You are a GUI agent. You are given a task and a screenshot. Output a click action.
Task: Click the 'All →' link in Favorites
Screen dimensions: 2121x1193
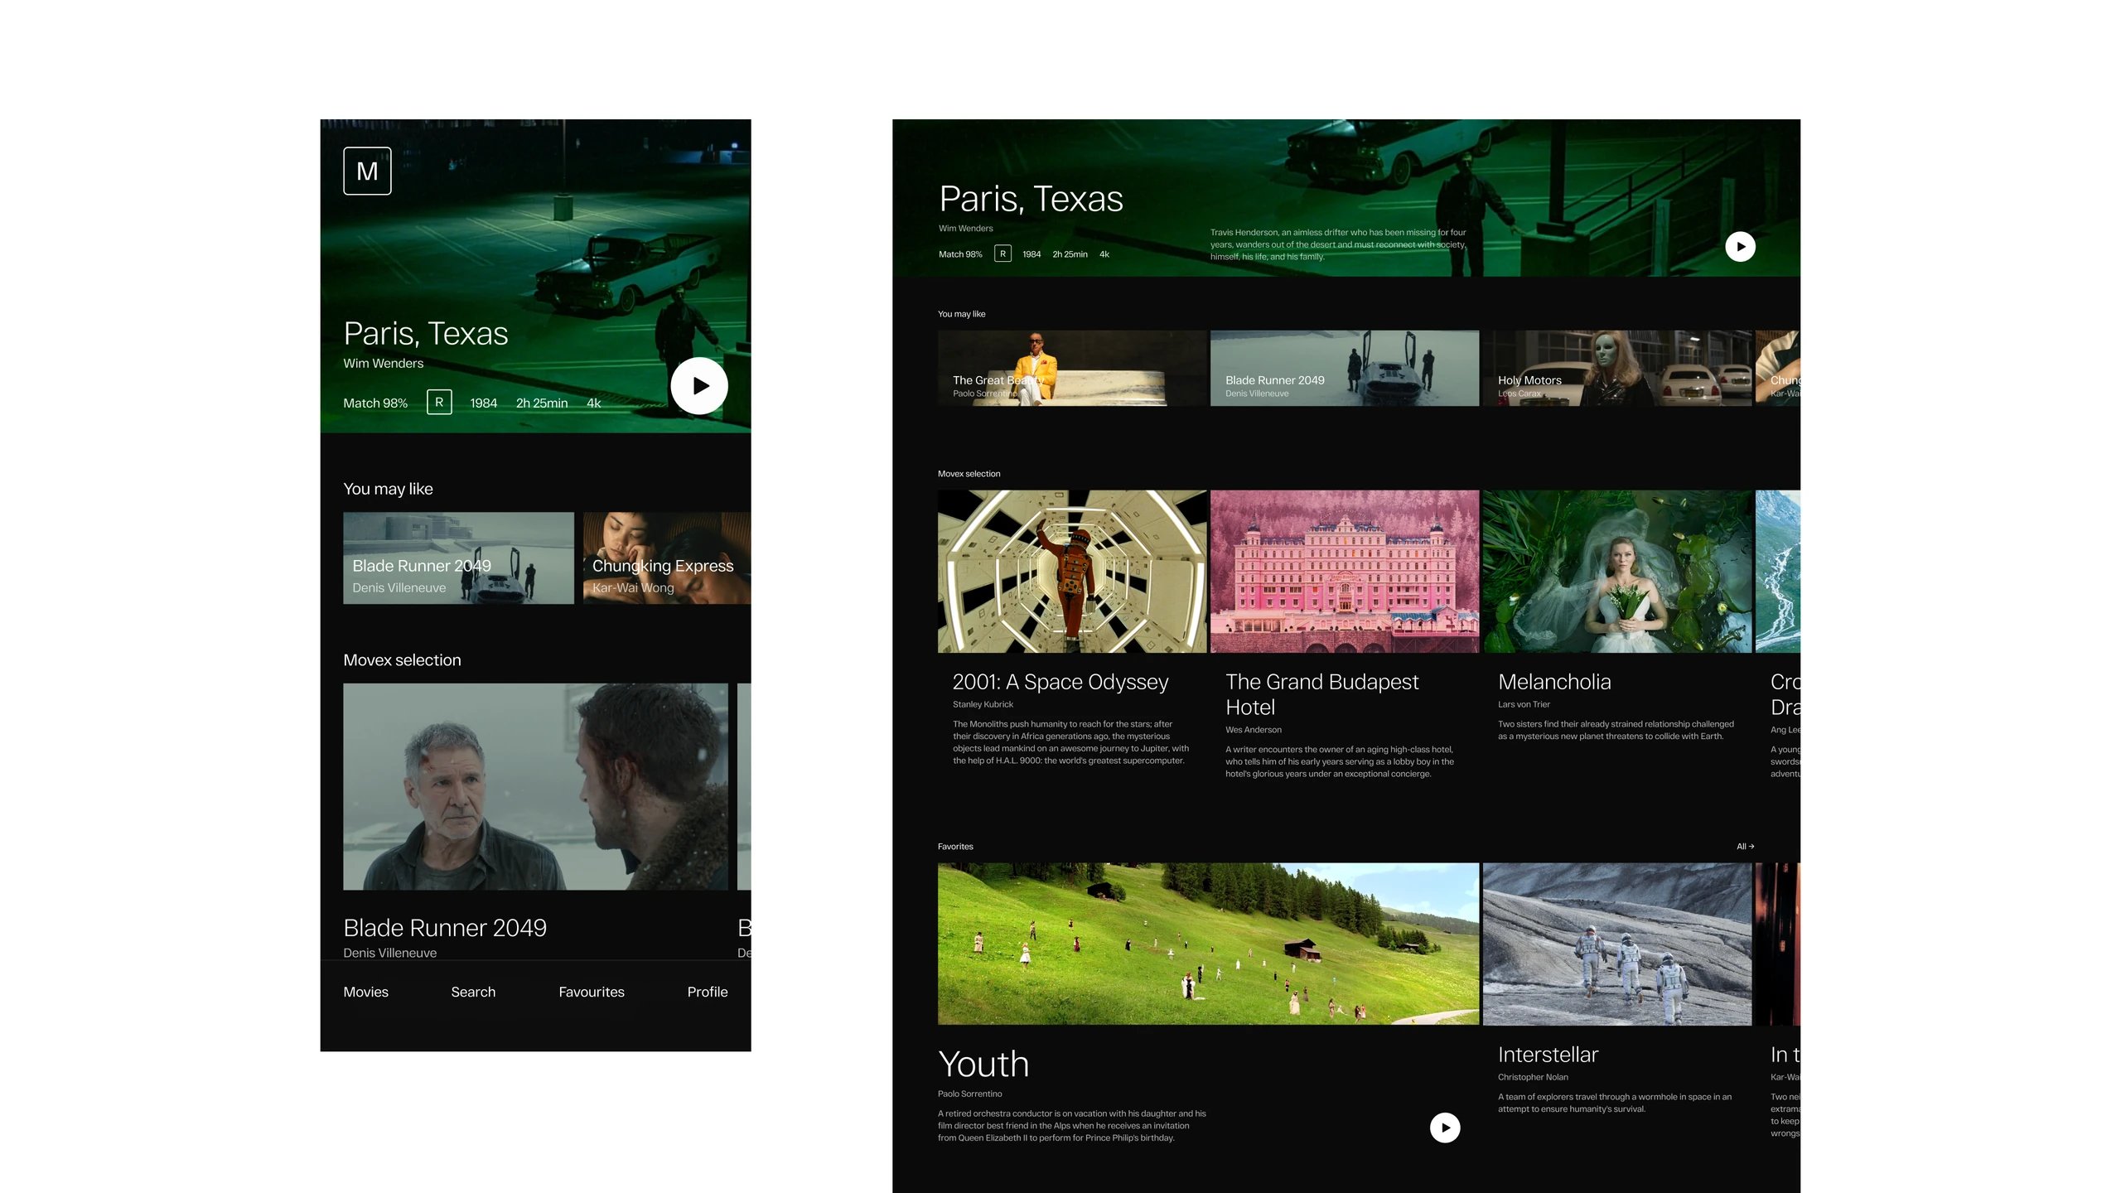(1745, 846)
